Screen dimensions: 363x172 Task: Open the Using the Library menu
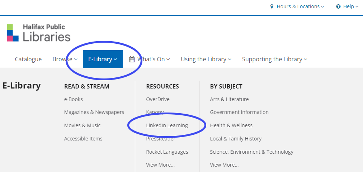click(206, 59)
